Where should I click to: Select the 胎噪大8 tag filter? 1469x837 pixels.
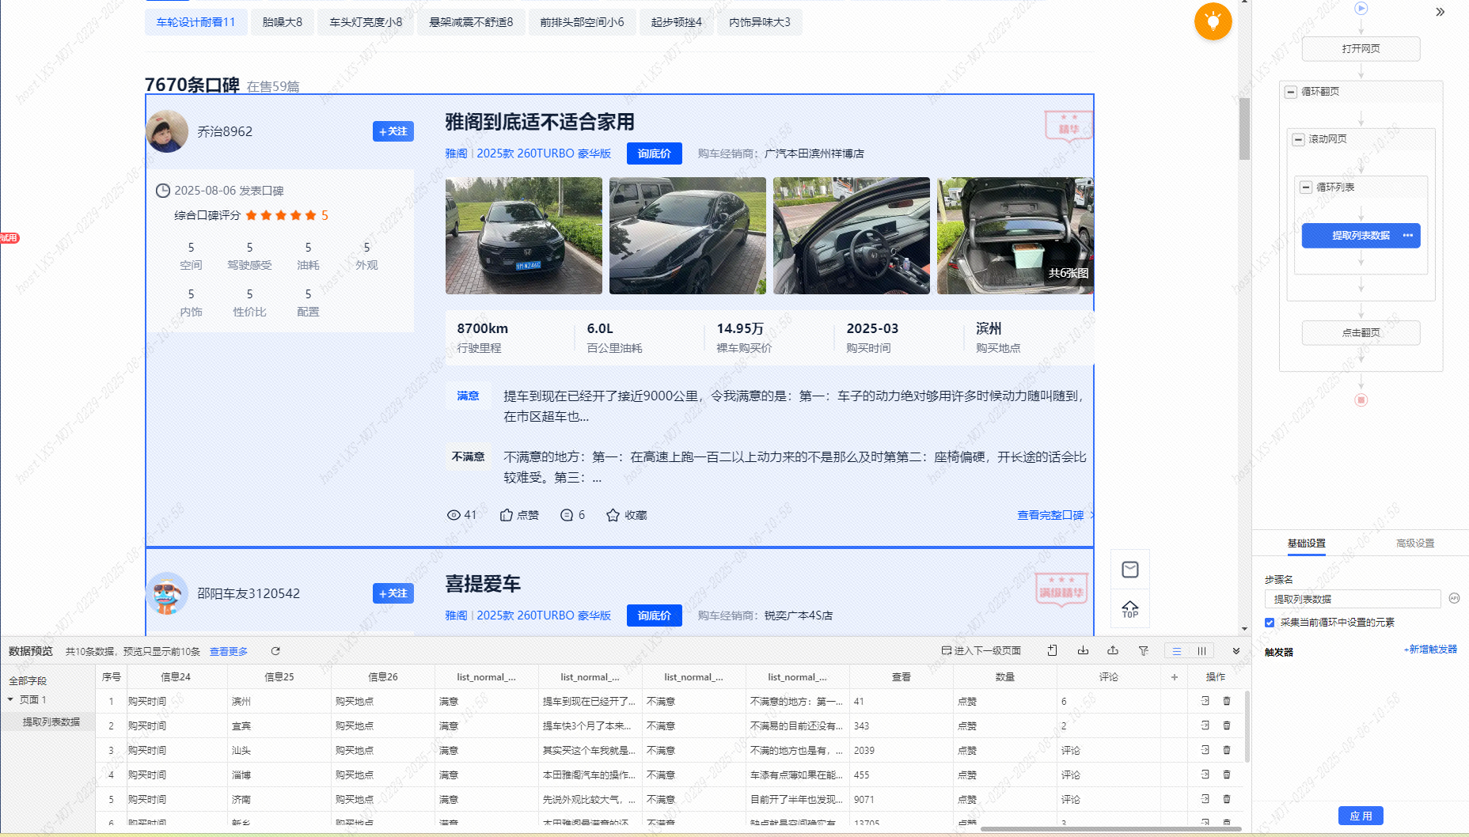(x=282, y=22)
